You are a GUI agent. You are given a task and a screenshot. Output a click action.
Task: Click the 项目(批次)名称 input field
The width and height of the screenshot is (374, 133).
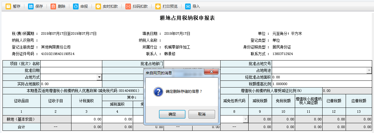(71, 64)
